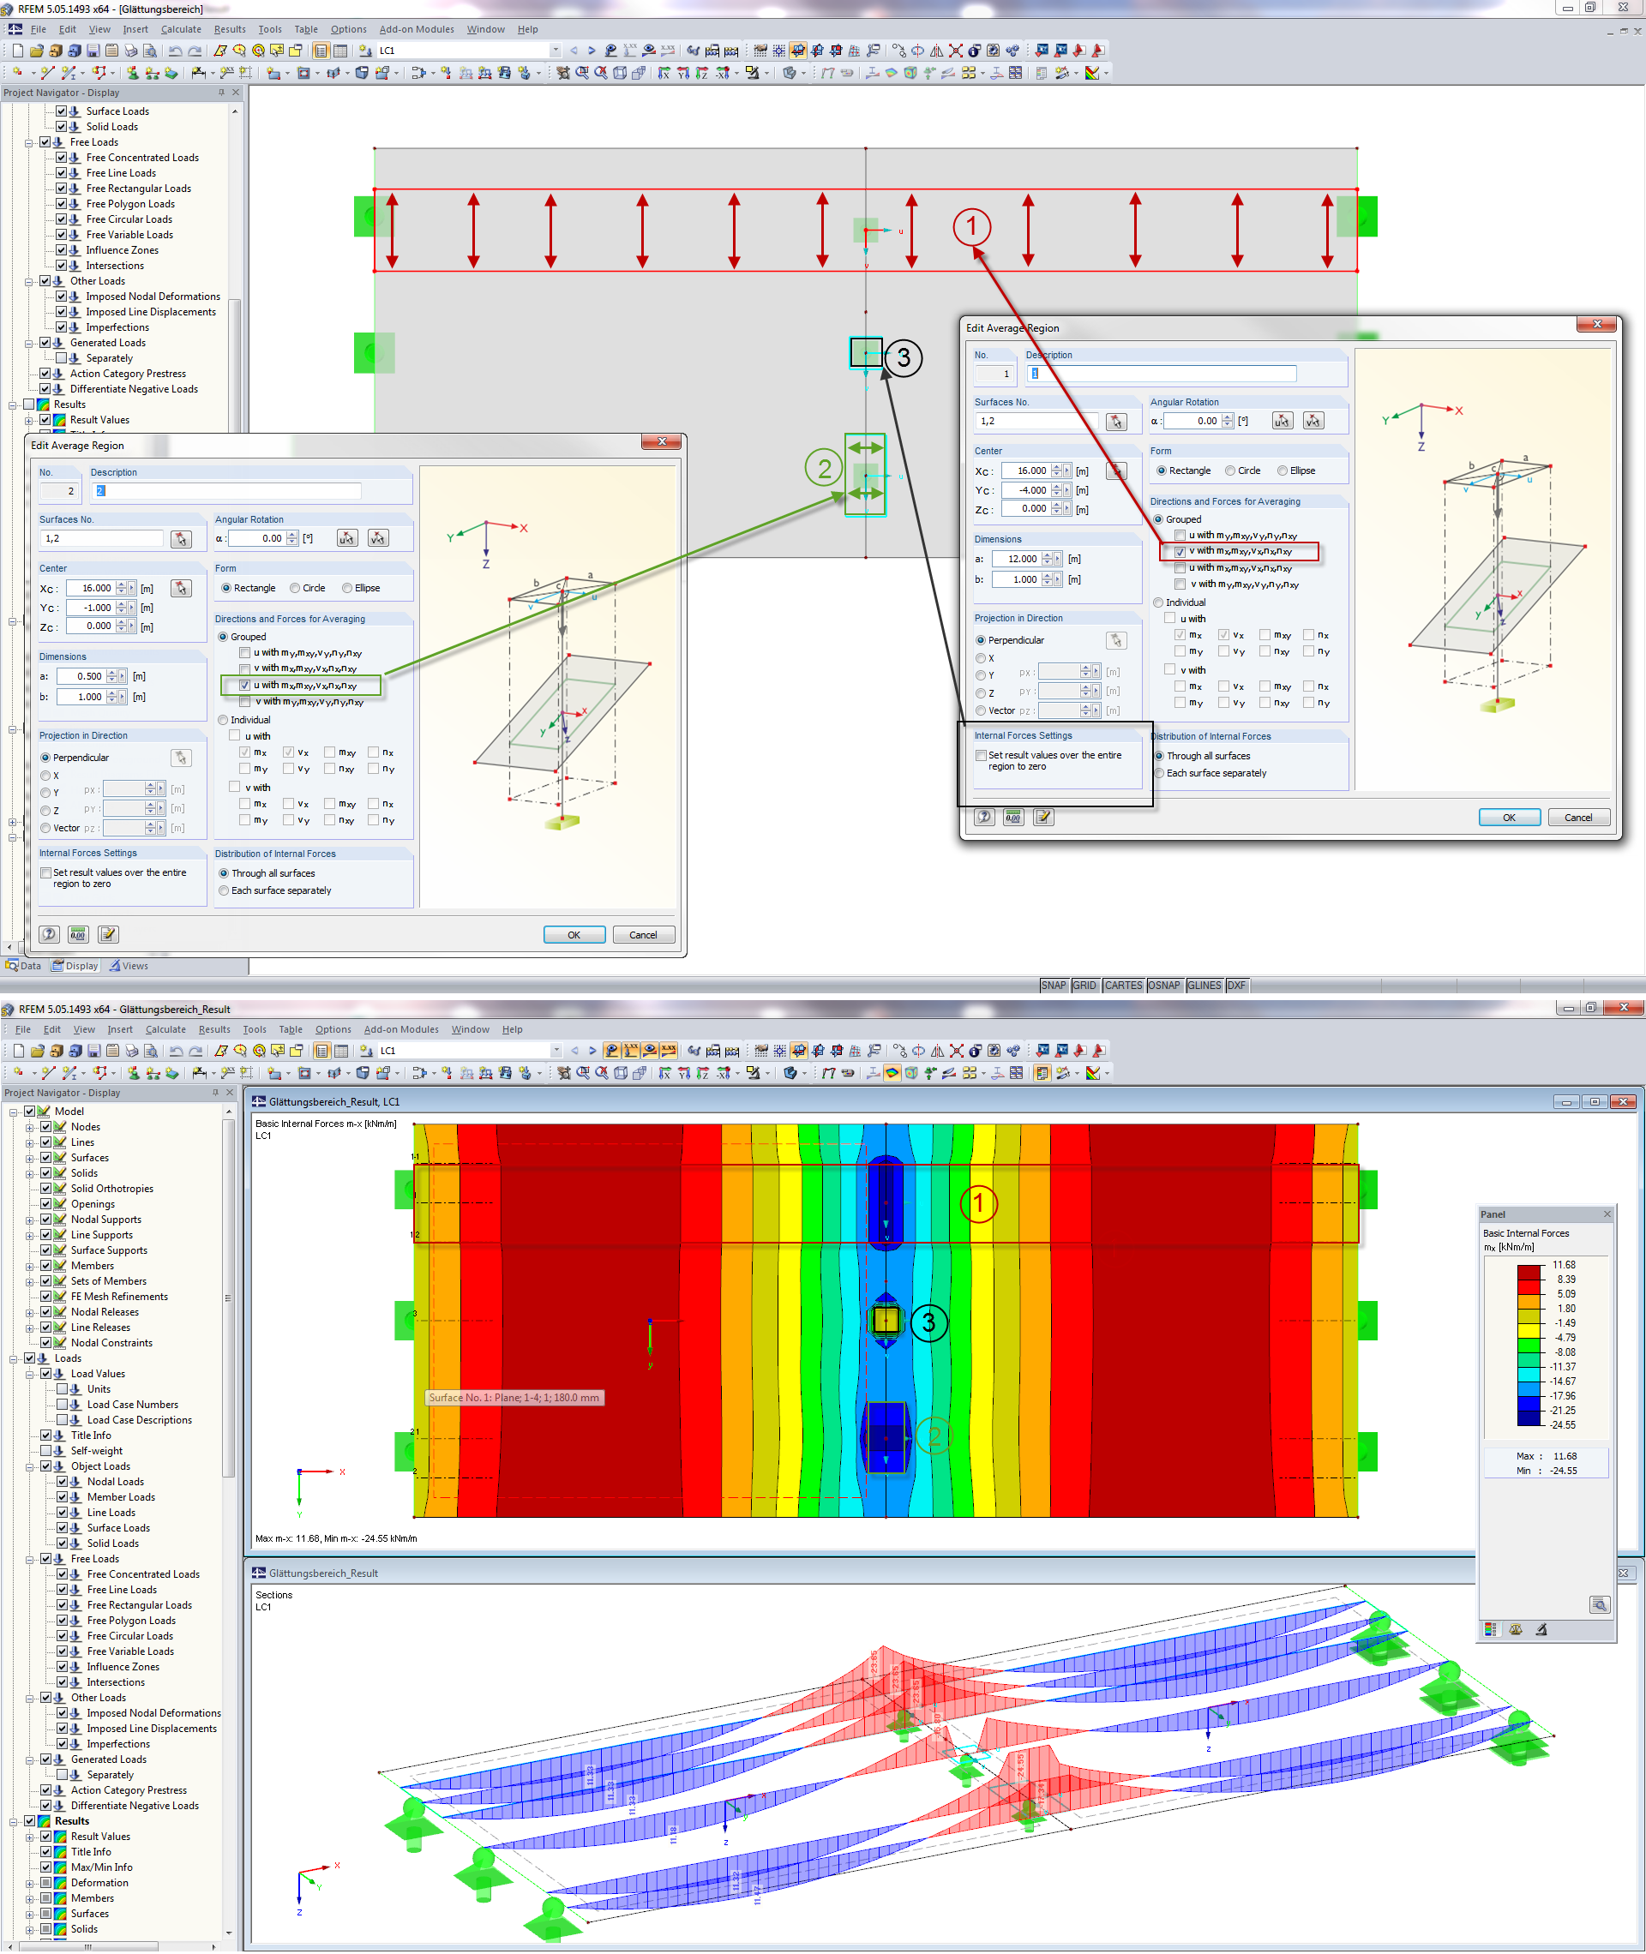
Task: Uncheck 'v with mx,mxy,vx,nx,nxy' in grouped directions
Action: click(x=1180, y=551)
